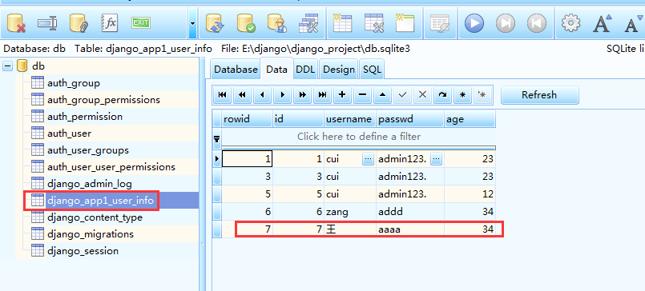Click the cancel edit X navigator button

422,95
